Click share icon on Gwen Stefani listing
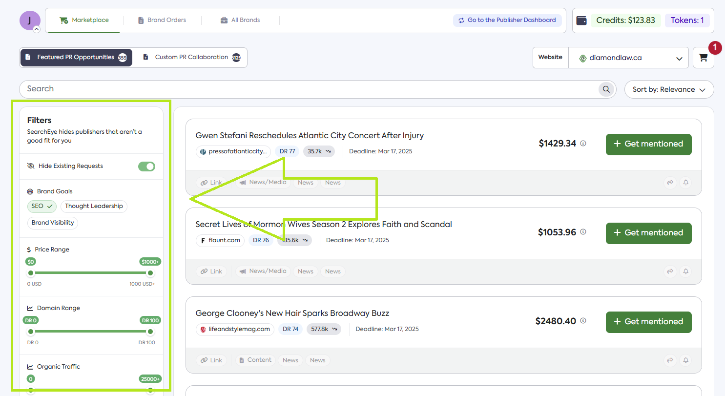725x396 pixels. coord(670,183)
